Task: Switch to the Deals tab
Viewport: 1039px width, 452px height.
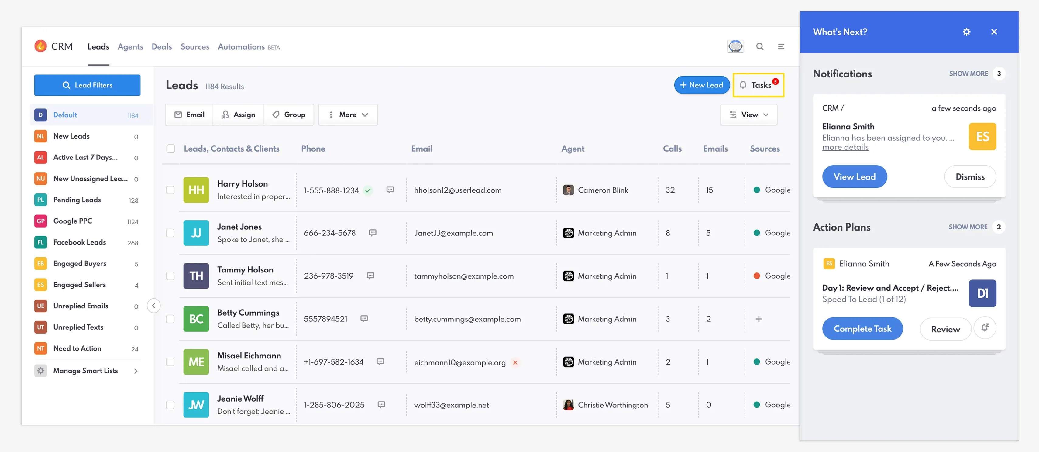Action: 161,47
